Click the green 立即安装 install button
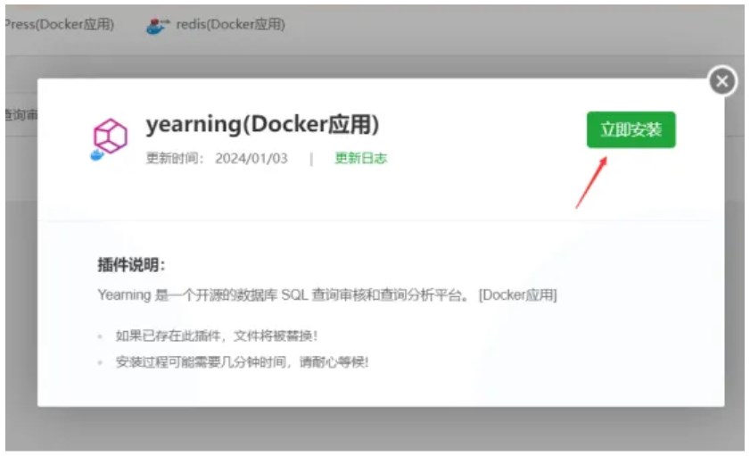The width and height of the screenshot is (750, 456). 630,129
